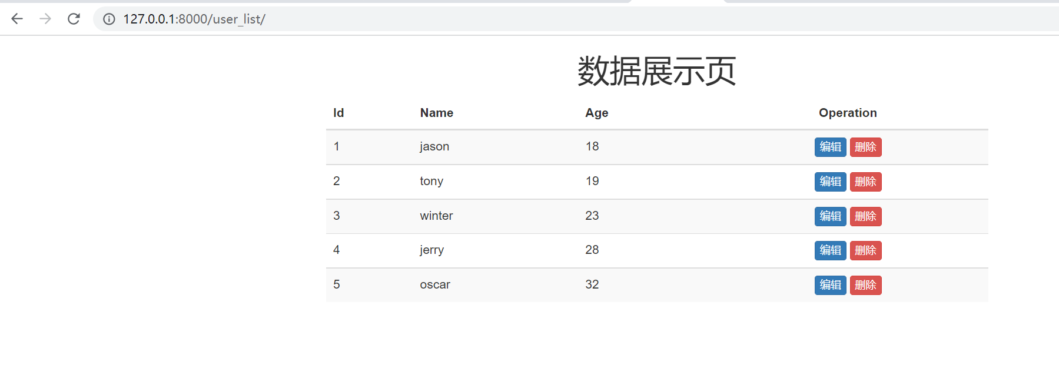Viewport: 1059px width, 372px height.
Task: Click the browser back arrow
Action: click(x=17, y=19)
